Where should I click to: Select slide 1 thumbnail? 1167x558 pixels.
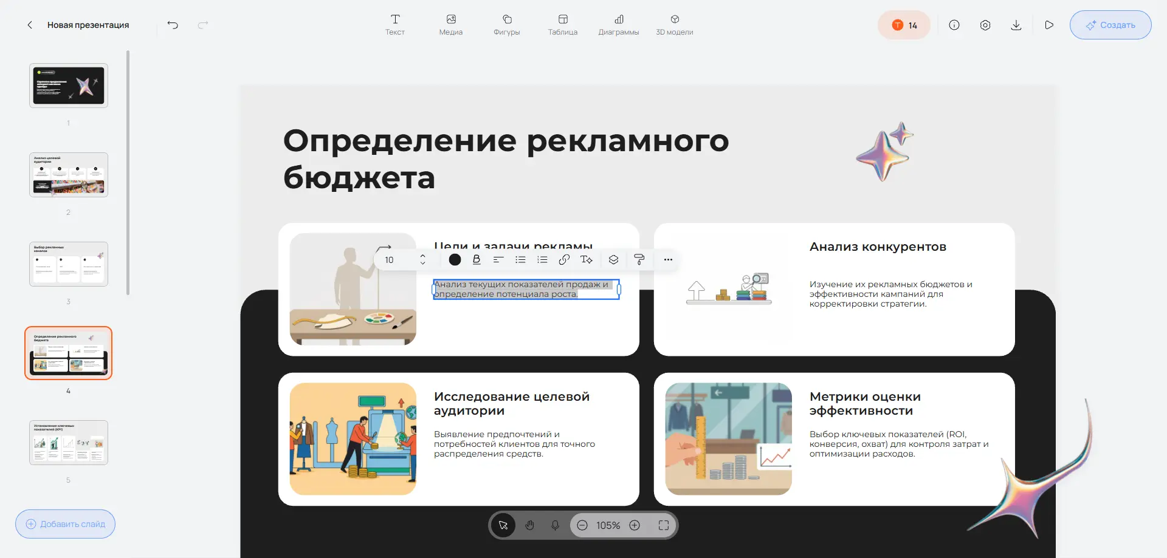[x=69, y=86]
